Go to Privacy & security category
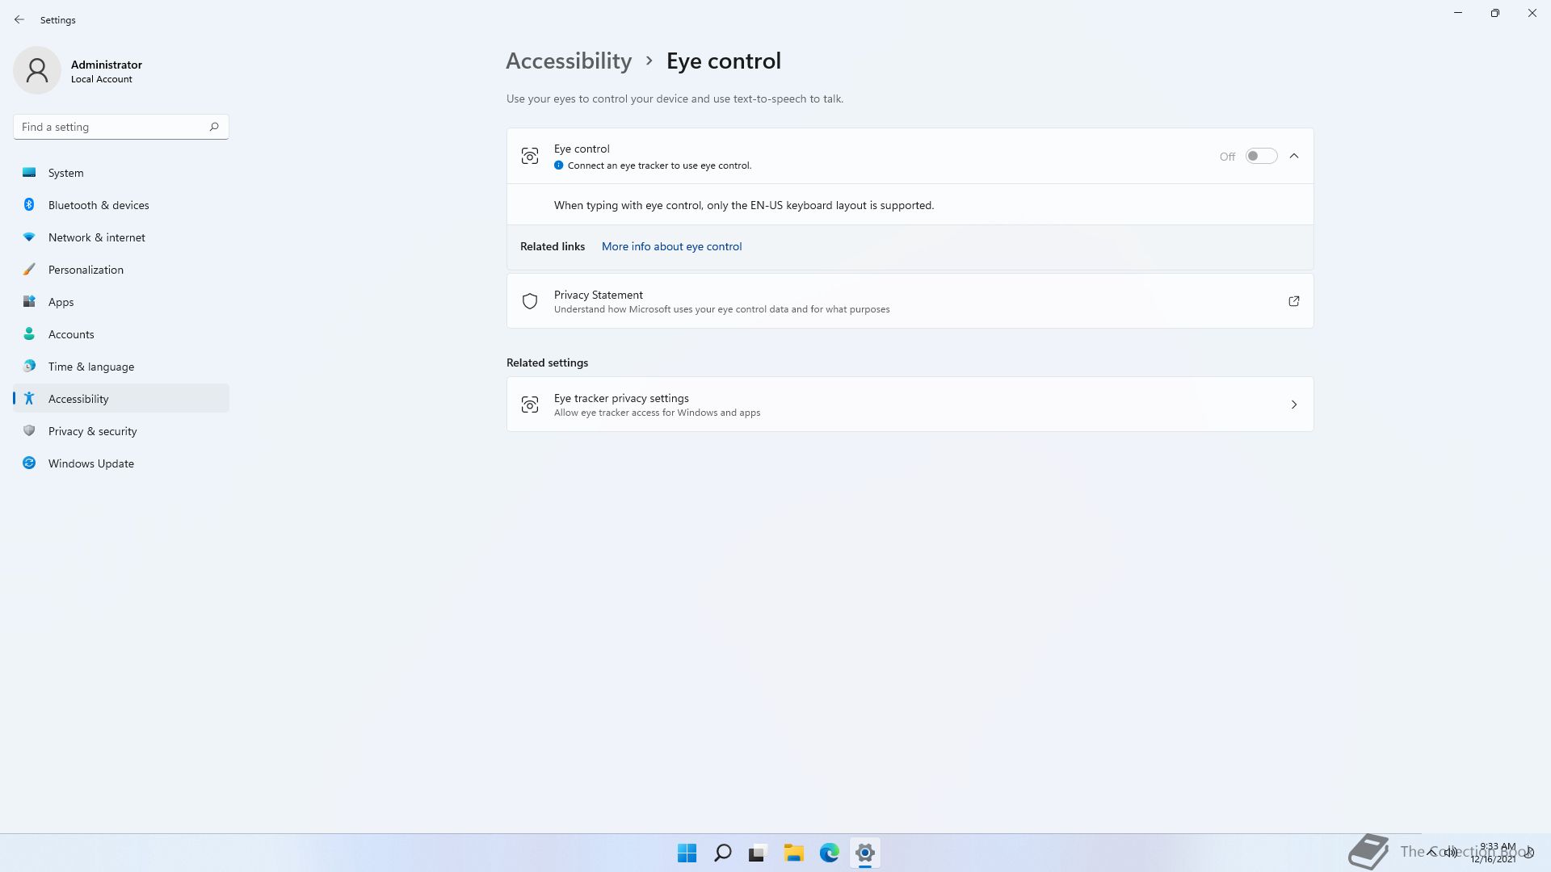The height and width of the screenshot is (872, 1551). 92,431
